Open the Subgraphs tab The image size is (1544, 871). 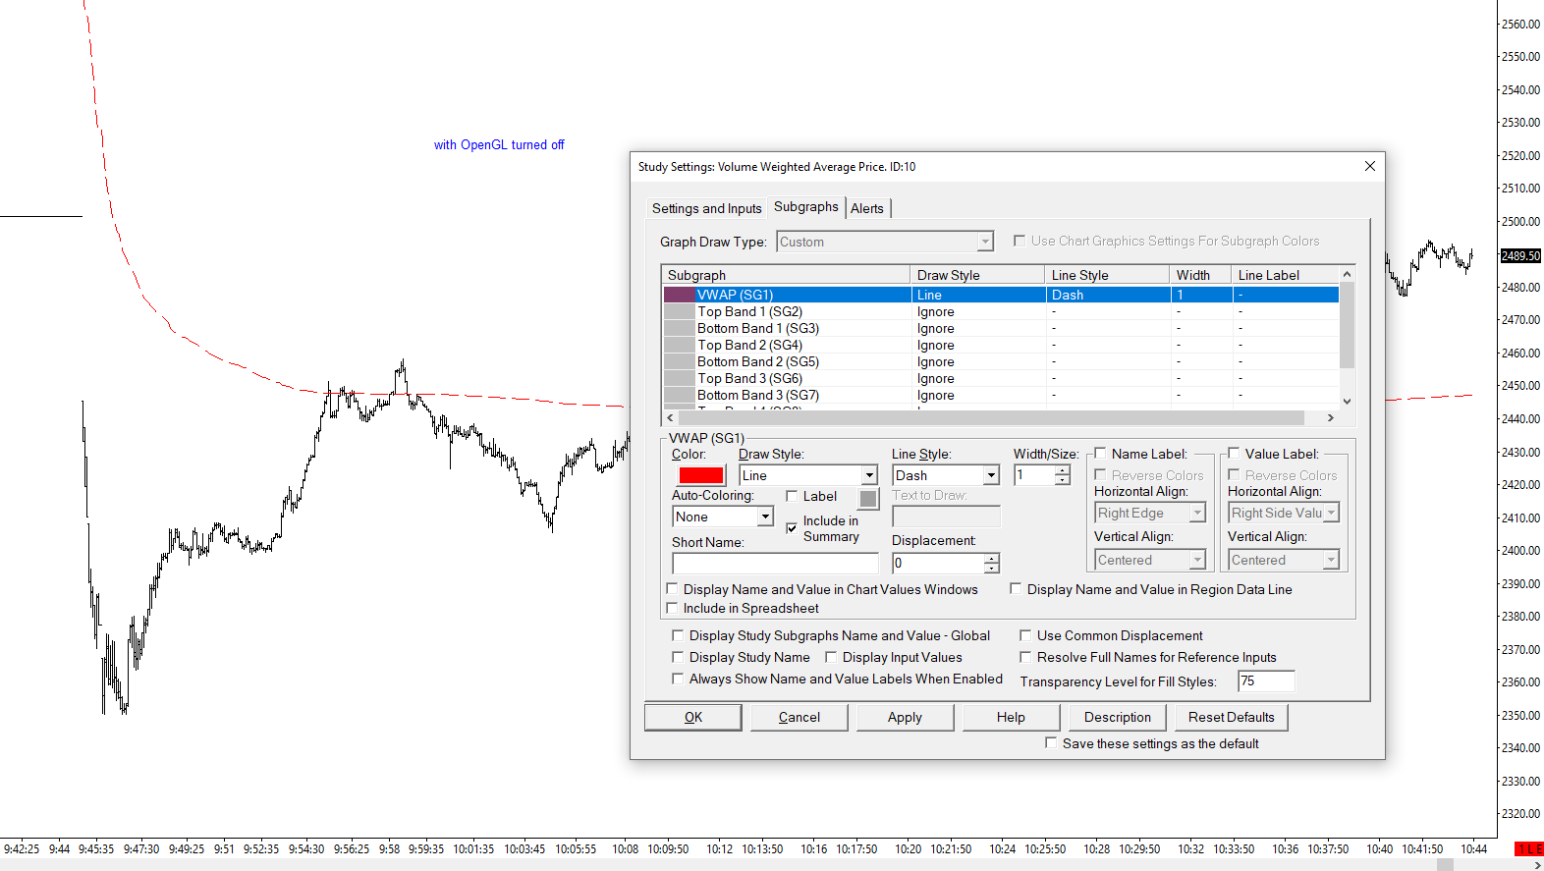[806, 206]
